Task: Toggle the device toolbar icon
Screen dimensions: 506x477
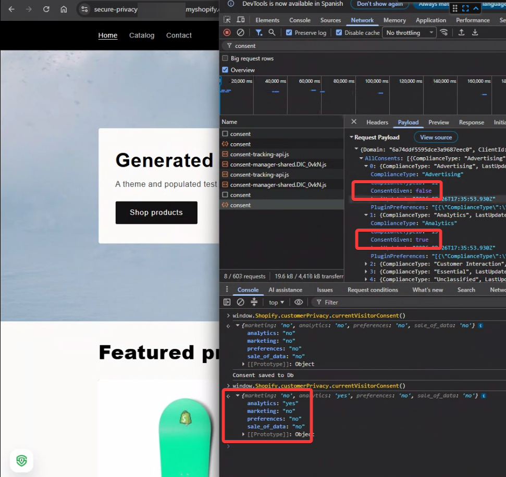Action: tap(241, 20)
